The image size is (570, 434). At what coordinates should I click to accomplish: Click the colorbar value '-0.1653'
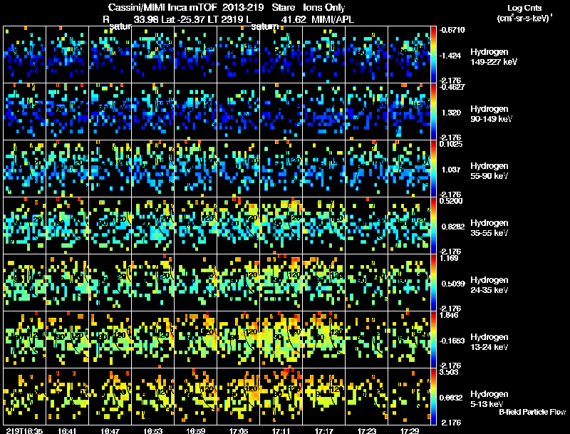(x=452, y=341)
